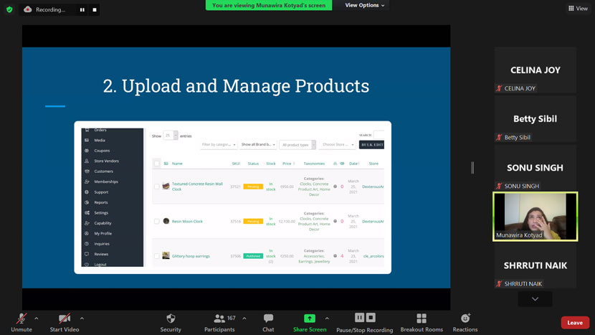Viewport: 595px width, 335px height.
Task: Click the panel resize handle beside shared screen
Action: pyautogui.click(x=472, y=168)
